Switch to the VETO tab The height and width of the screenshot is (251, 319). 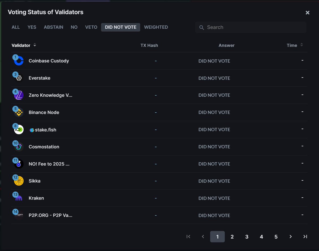coord(91,27)
